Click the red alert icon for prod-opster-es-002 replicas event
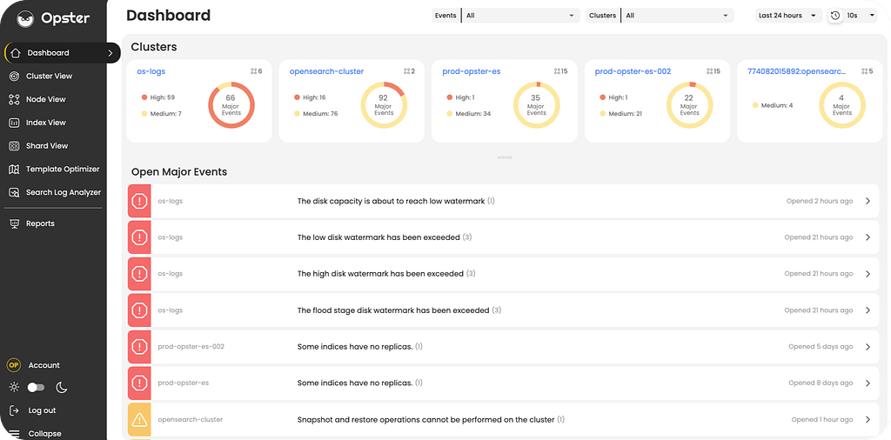 [139, 346]
